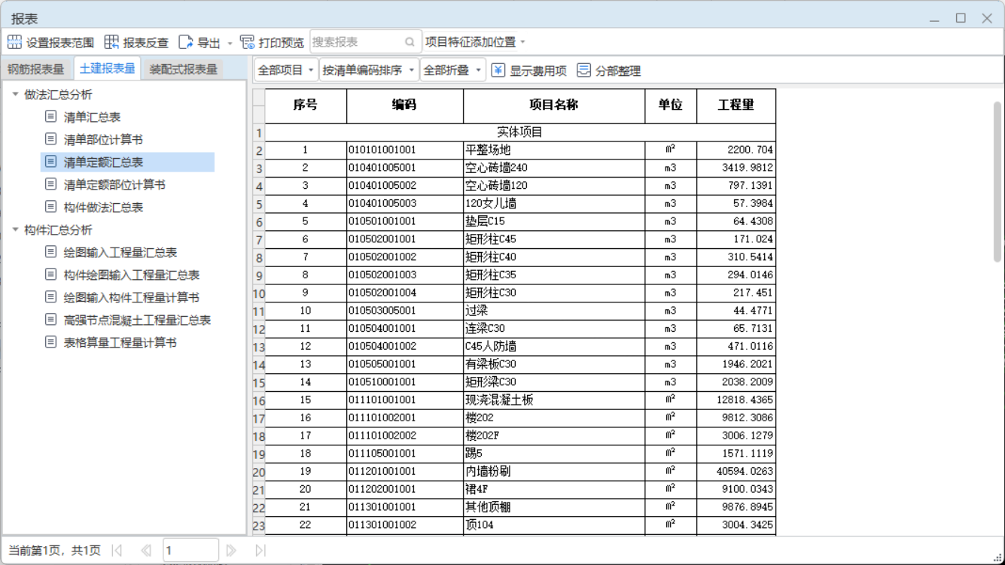
Task: Open the 全部折叠 dropdown
Action: pyautogui.click(x=452, y=70)
